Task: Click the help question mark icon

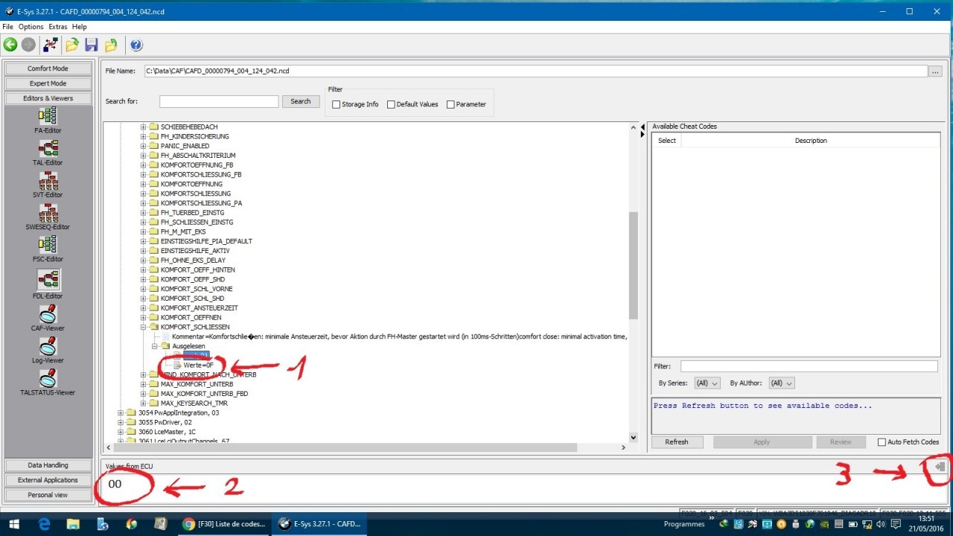Action: click(x=136, y=45)
